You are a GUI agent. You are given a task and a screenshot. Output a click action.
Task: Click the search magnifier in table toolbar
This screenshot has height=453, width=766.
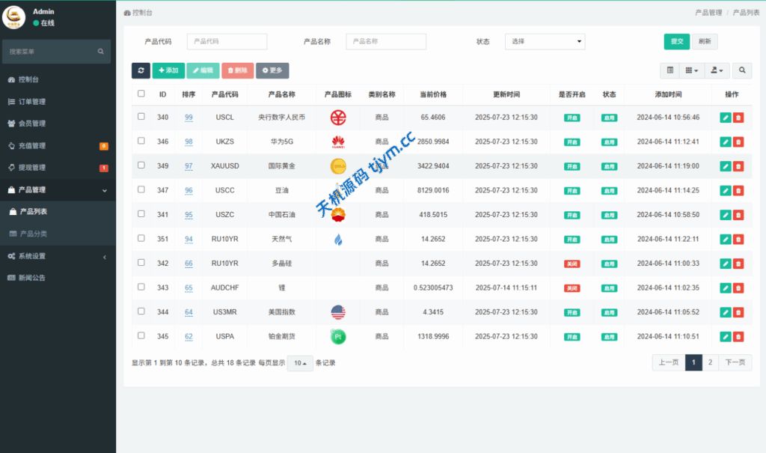pyautogui.click(x=742, y=70)
